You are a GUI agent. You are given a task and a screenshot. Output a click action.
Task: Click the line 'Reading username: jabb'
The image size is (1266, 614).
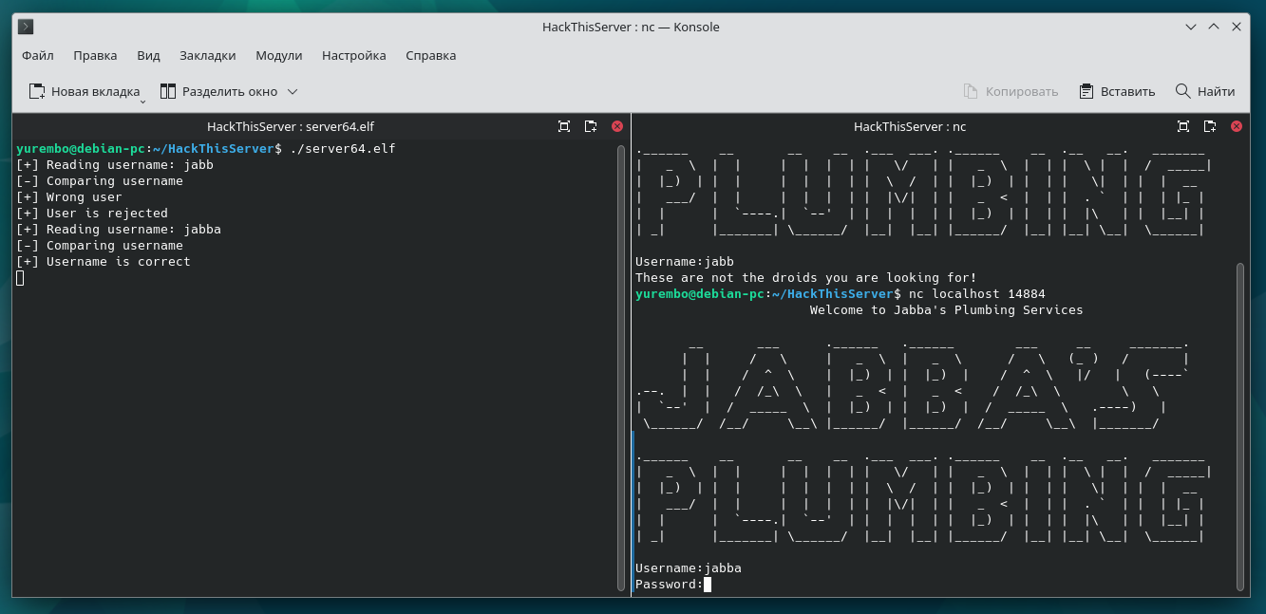(115, 165)
